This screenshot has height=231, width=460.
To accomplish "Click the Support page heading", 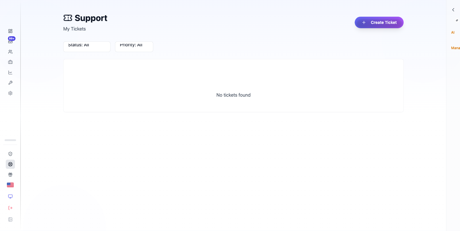I will (91, 18).
